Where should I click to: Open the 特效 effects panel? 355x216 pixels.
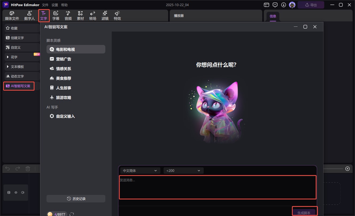[x=117, y=16]
